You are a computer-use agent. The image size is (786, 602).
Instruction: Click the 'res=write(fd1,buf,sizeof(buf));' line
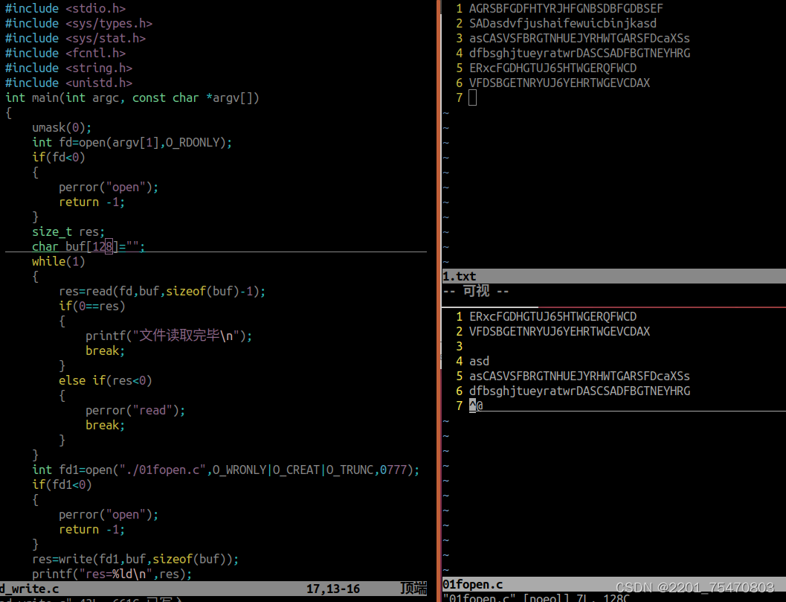point(135,559)
